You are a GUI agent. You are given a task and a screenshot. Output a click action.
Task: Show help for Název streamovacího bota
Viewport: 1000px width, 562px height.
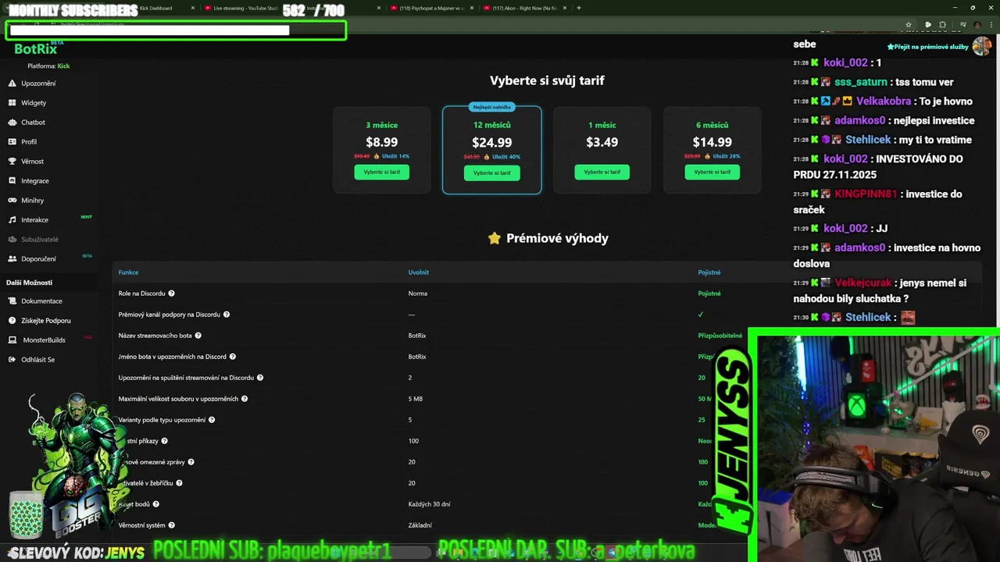(198, 336)
